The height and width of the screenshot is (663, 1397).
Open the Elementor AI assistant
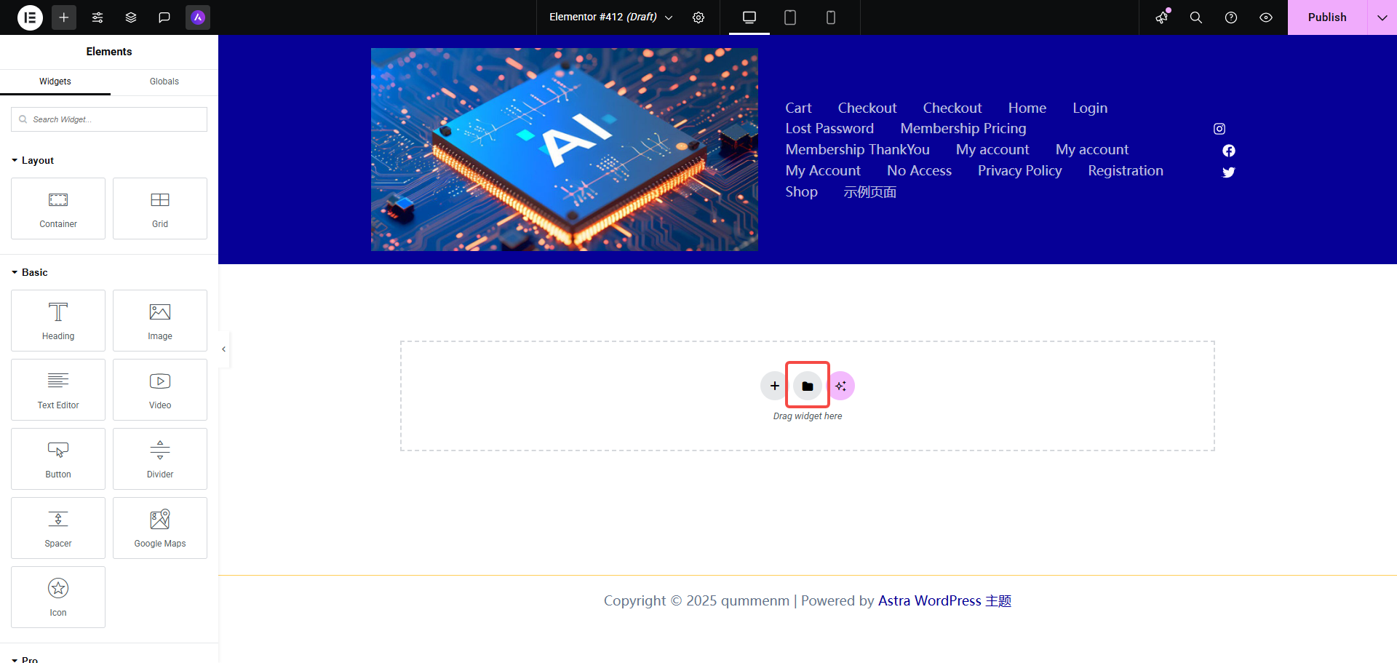pos(197,17)
